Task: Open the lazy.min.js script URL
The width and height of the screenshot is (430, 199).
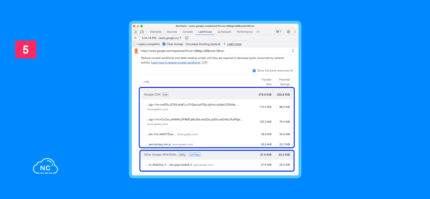Action: coord(158,144)
